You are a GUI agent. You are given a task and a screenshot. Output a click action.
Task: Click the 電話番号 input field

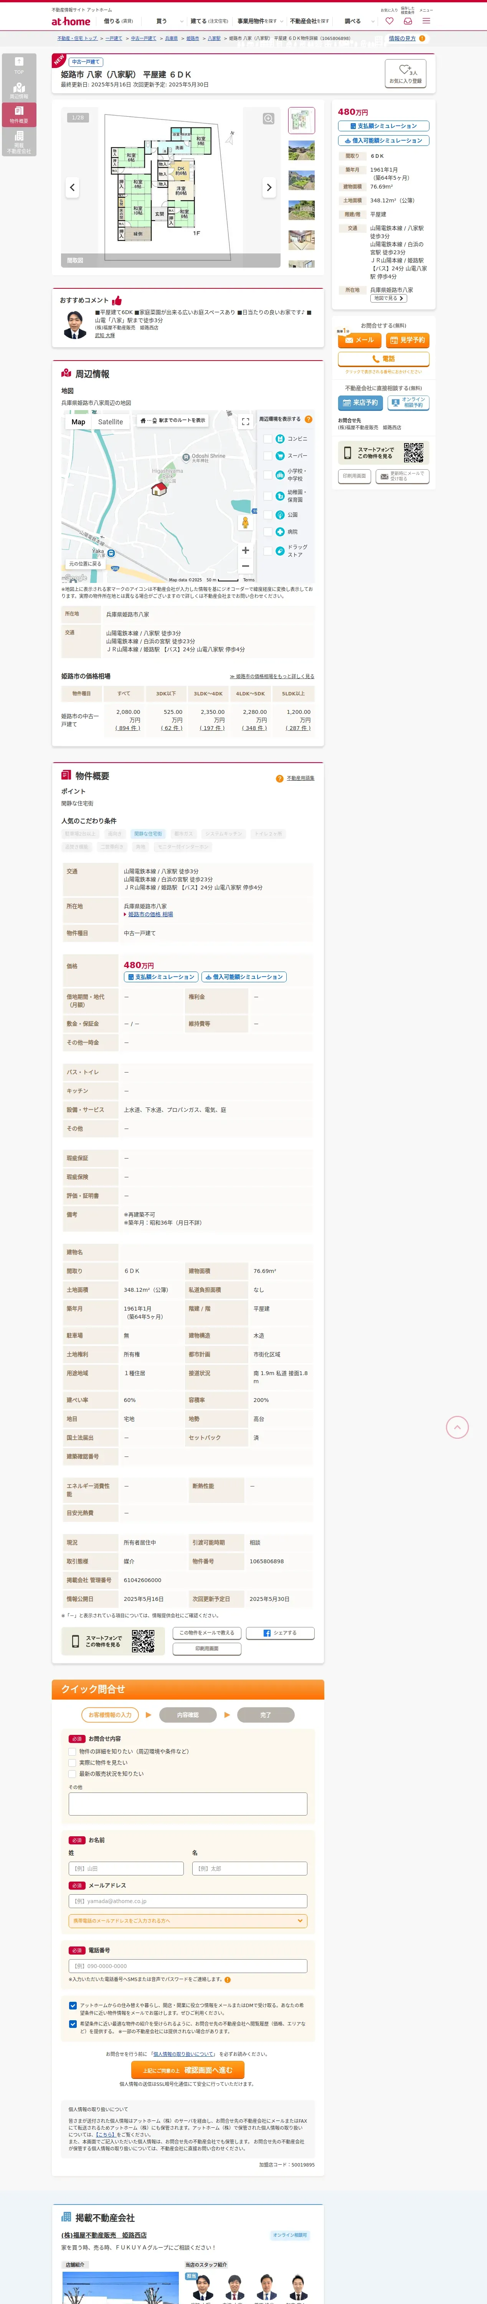point(188,1966)
